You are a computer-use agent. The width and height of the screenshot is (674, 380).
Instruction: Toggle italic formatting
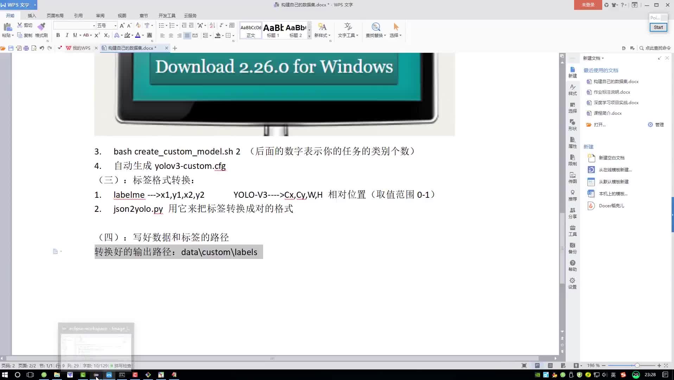(67, 35)
